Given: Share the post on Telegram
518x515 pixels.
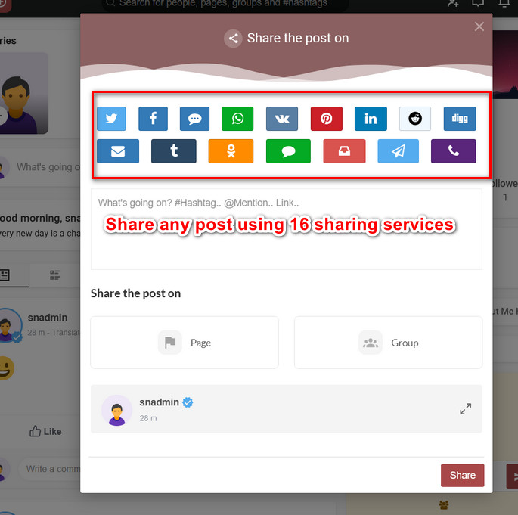Looking at the screenshot, I should [x=398, y=151].
